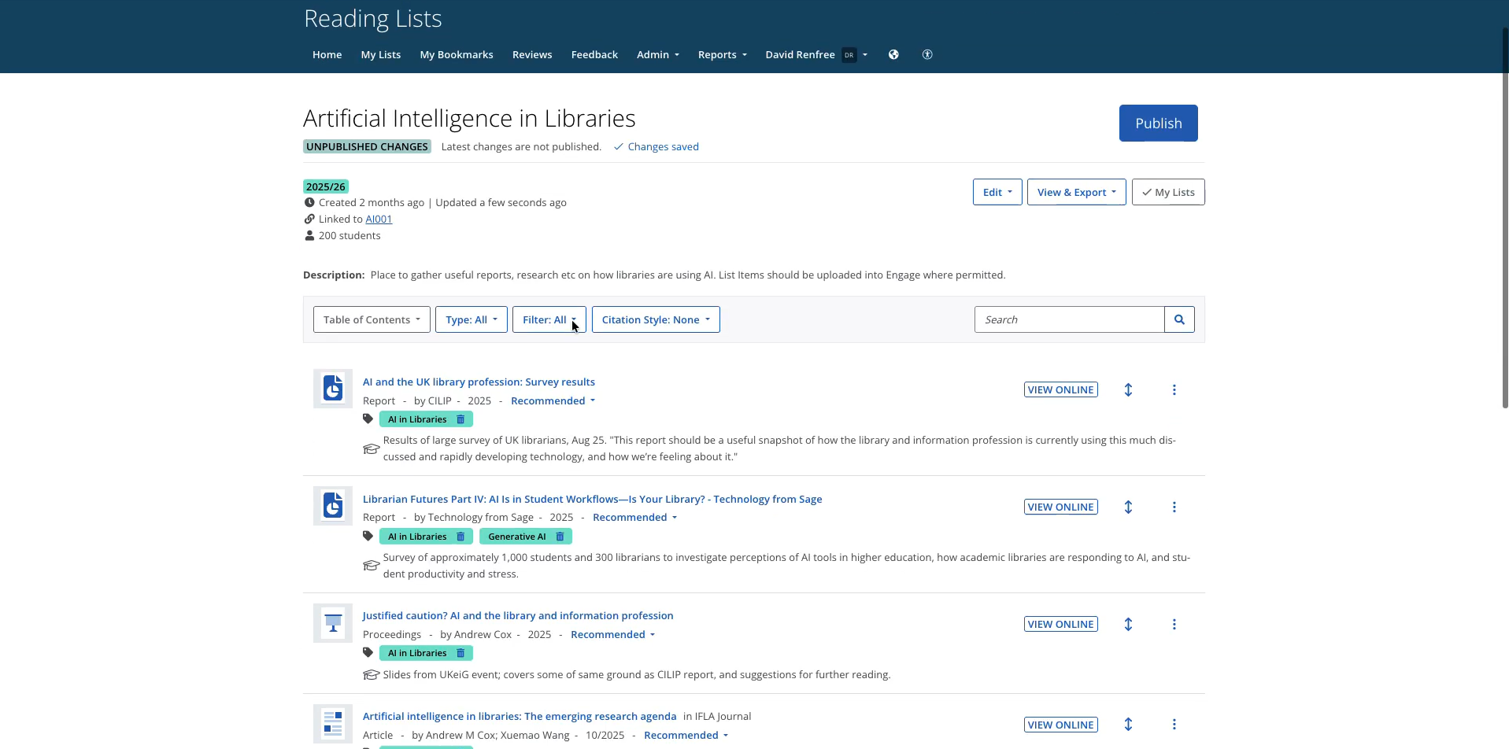The image size is (1509, 749).
Task: Open the accessibility icon in navbar
Action: 927,54
